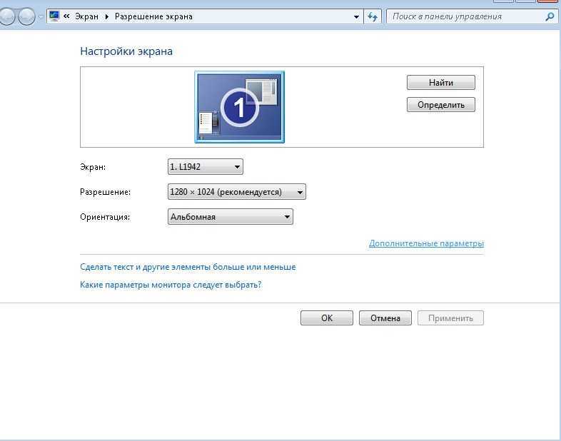Click the Отмена button

pyautogui.click(x=385, y=318)
